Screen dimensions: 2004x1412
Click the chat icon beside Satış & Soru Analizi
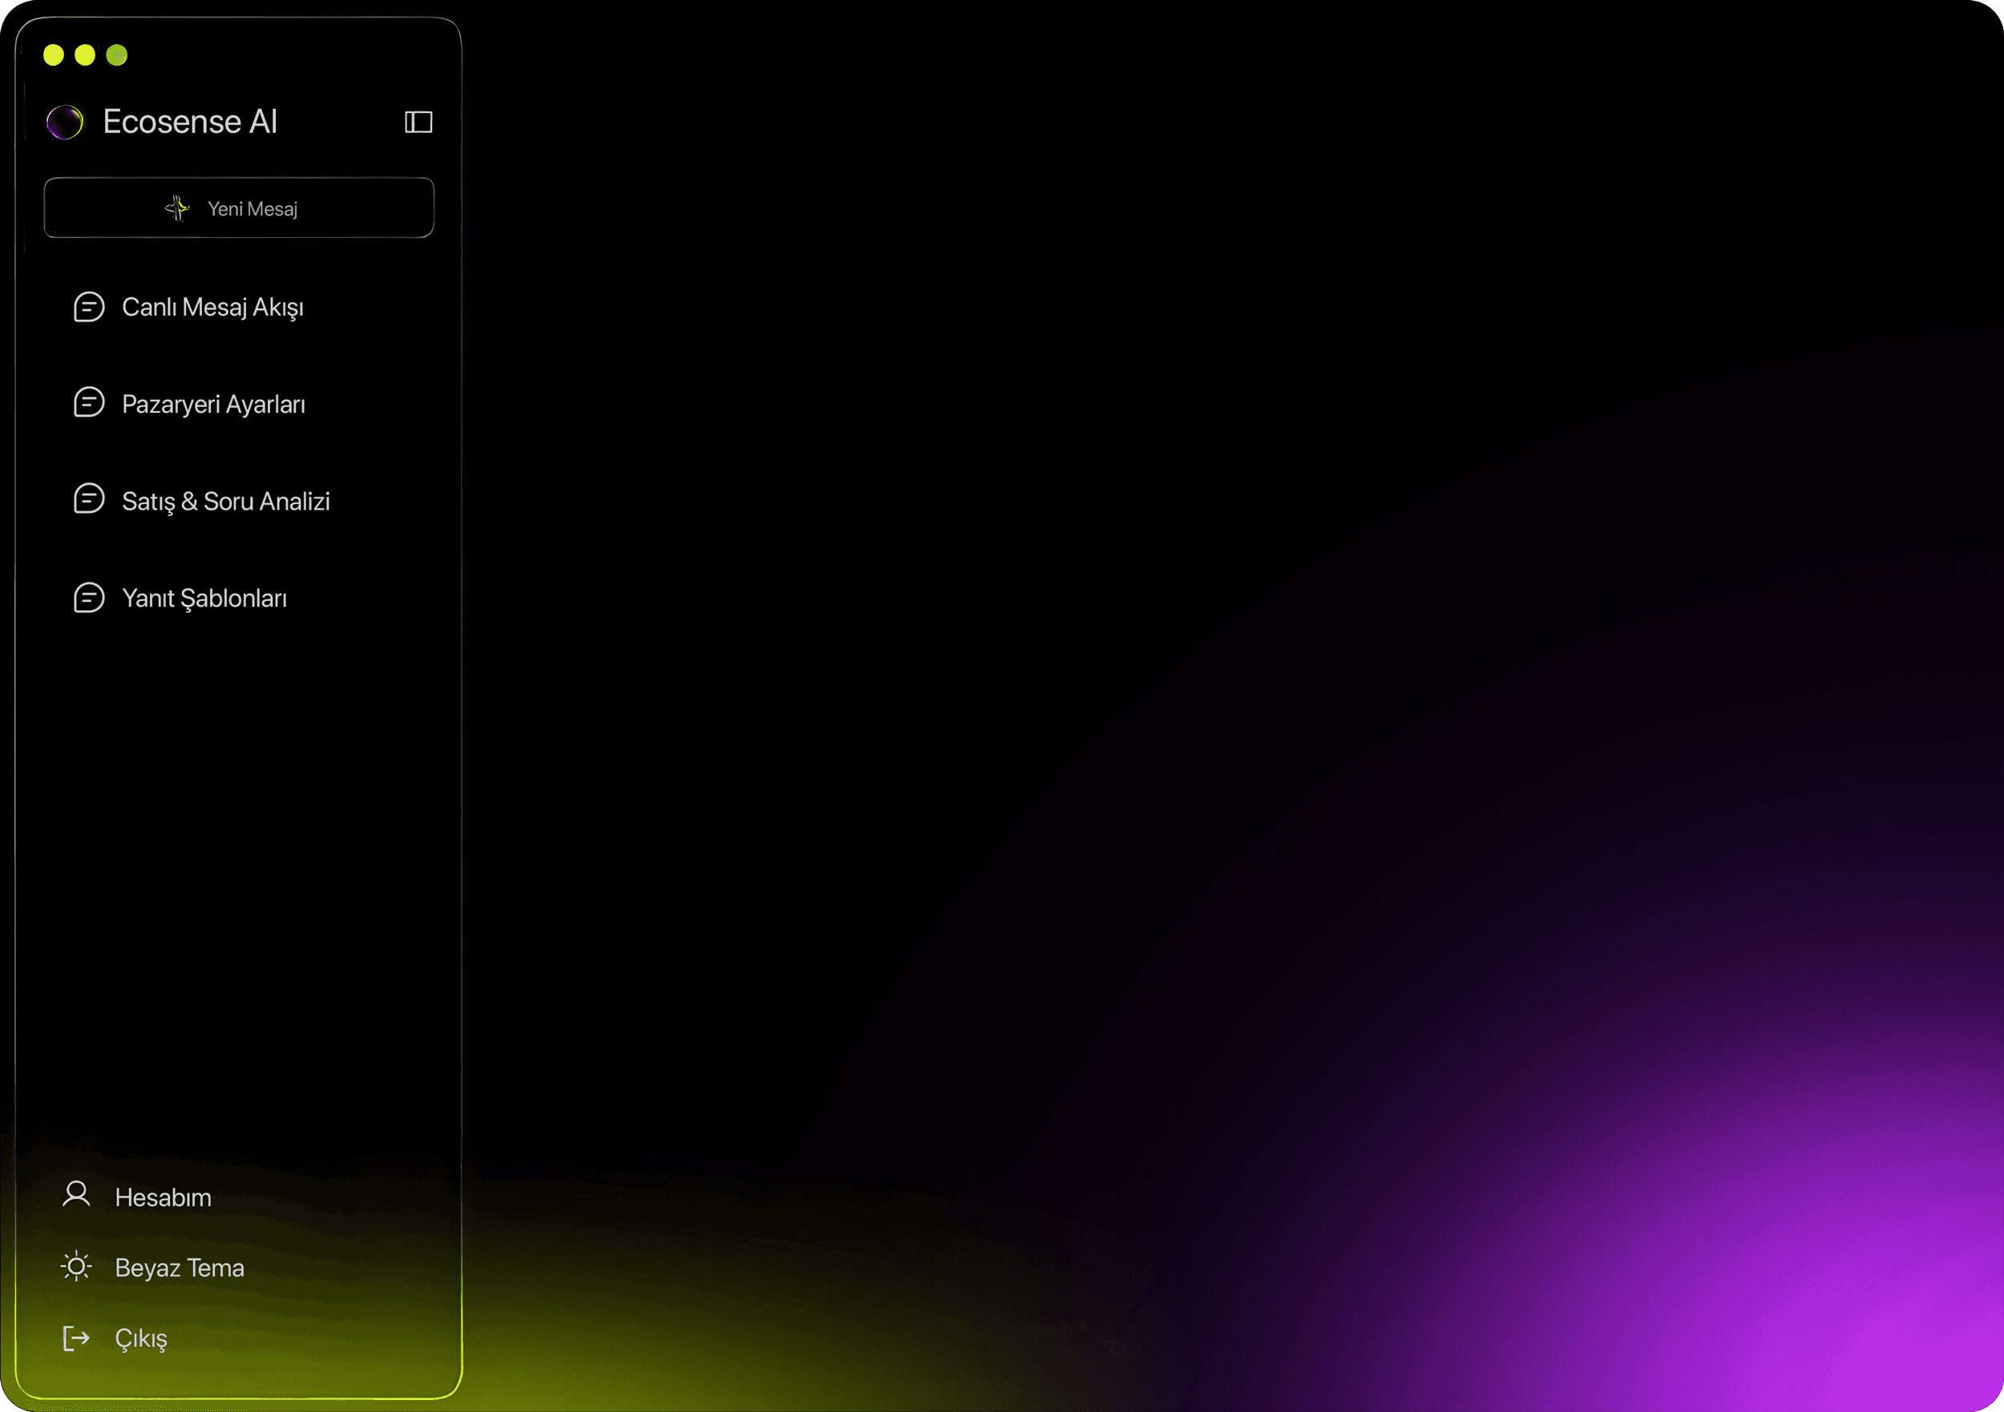(89, 499)
